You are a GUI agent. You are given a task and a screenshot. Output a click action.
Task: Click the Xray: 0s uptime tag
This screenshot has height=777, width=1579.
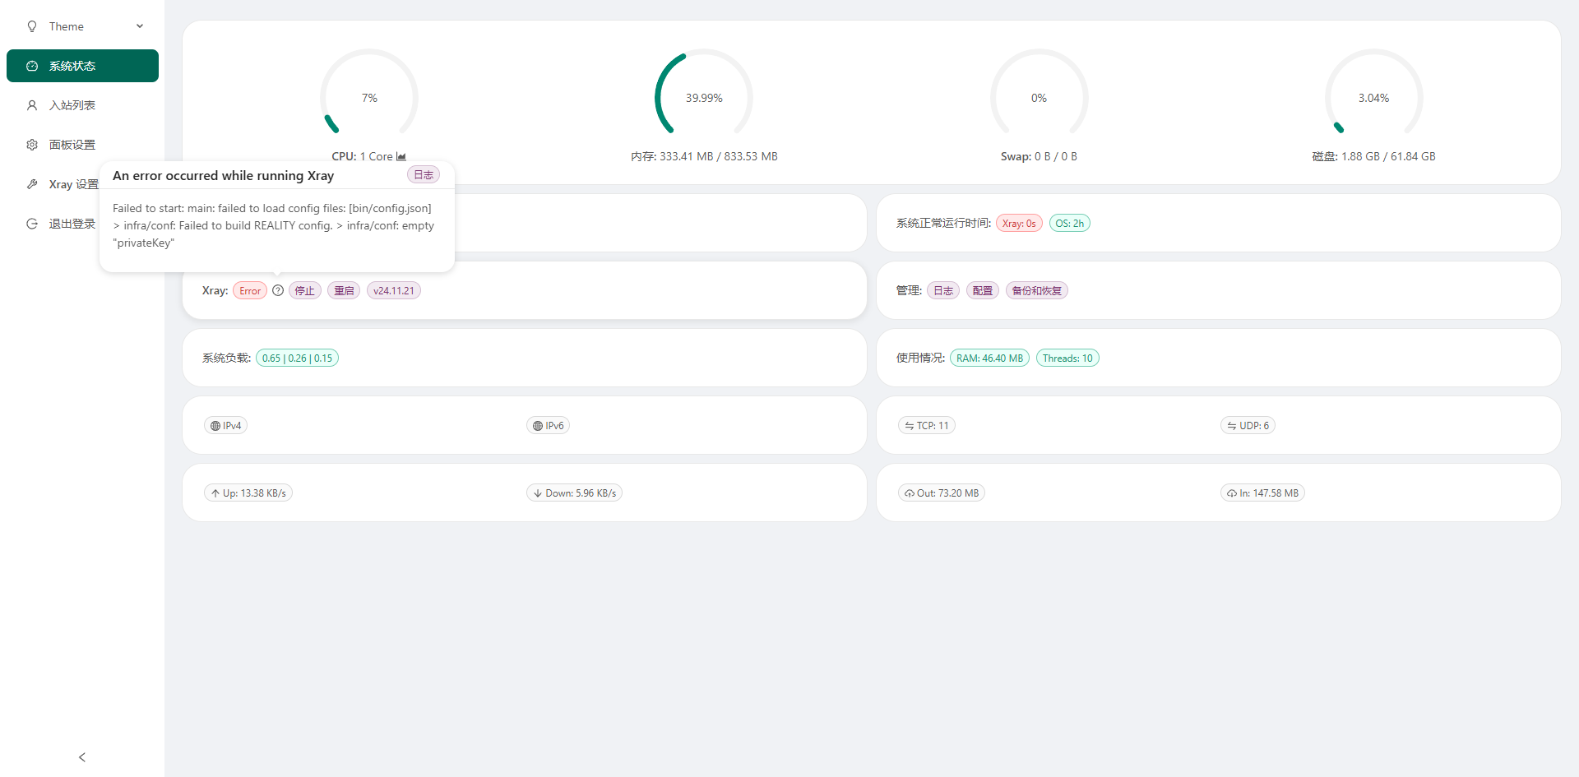coord(1019,223)
